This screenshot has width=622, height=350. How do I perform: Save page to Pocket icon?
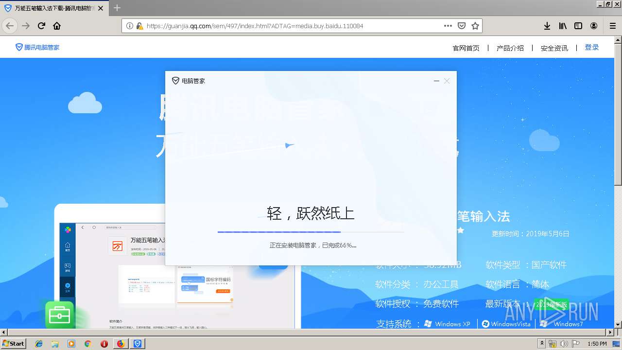462,26
